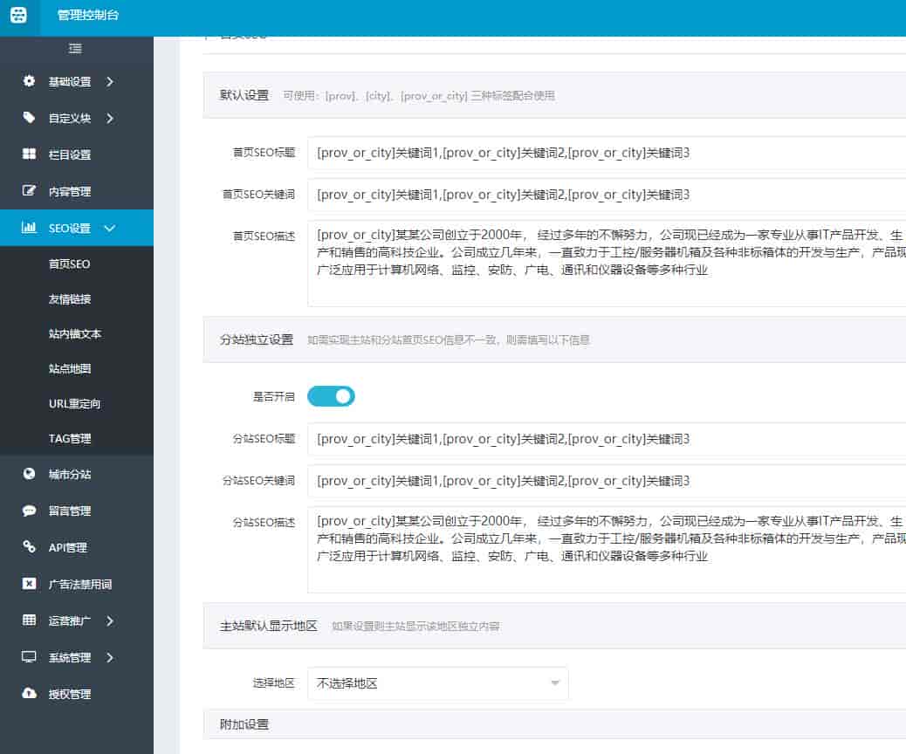Collapse the SEO设置 menu chevron
The height and width of the screenshot is (754, 906).
111,227
